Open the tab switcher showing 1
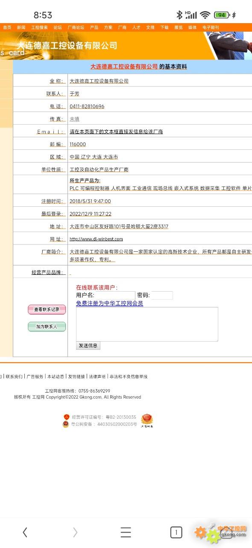Image resolution: width=252 pixels, height=548 pixels. pos(176,532)
